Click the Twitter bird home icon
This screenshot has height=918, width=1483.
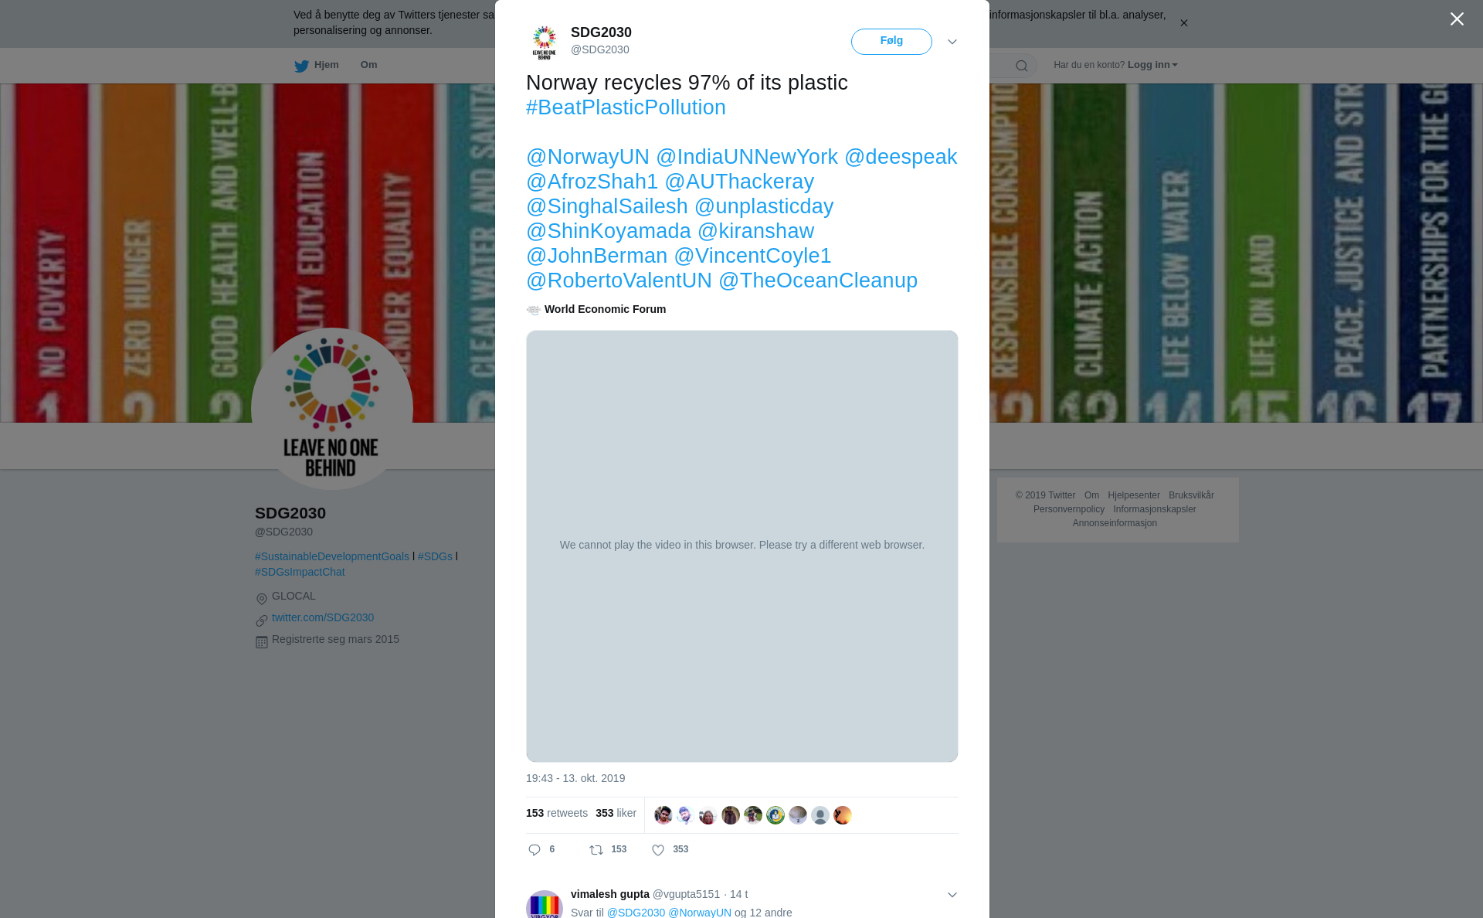tap(301, 66)
